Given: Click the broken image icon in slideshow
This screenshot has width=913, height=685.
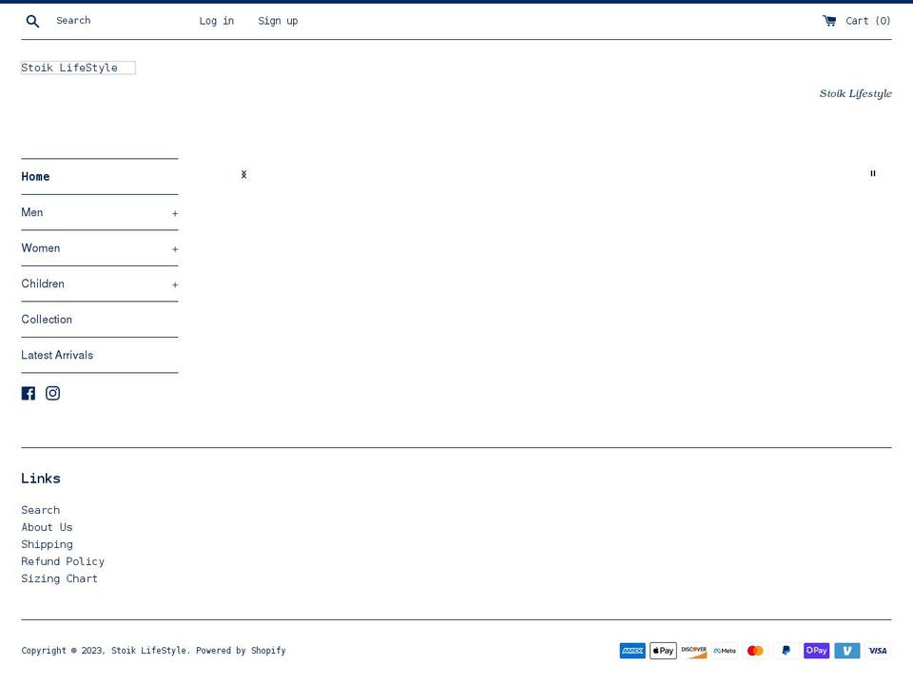Looking at the screenshot, I should (244, 174).
